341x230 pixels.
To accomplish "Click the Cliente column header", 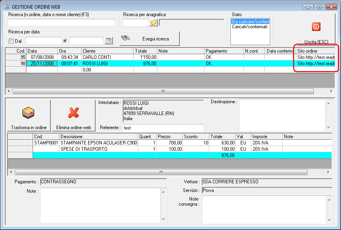I will click(x=107, y=51).
